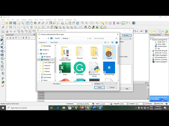Click the Map Tips speech bubble icon
The height and width of the screenshot is (126, 169).
123,23
